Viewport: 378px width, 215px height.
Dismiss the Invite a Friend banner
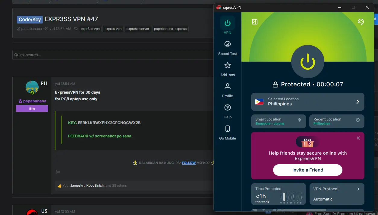click(358, 138)
